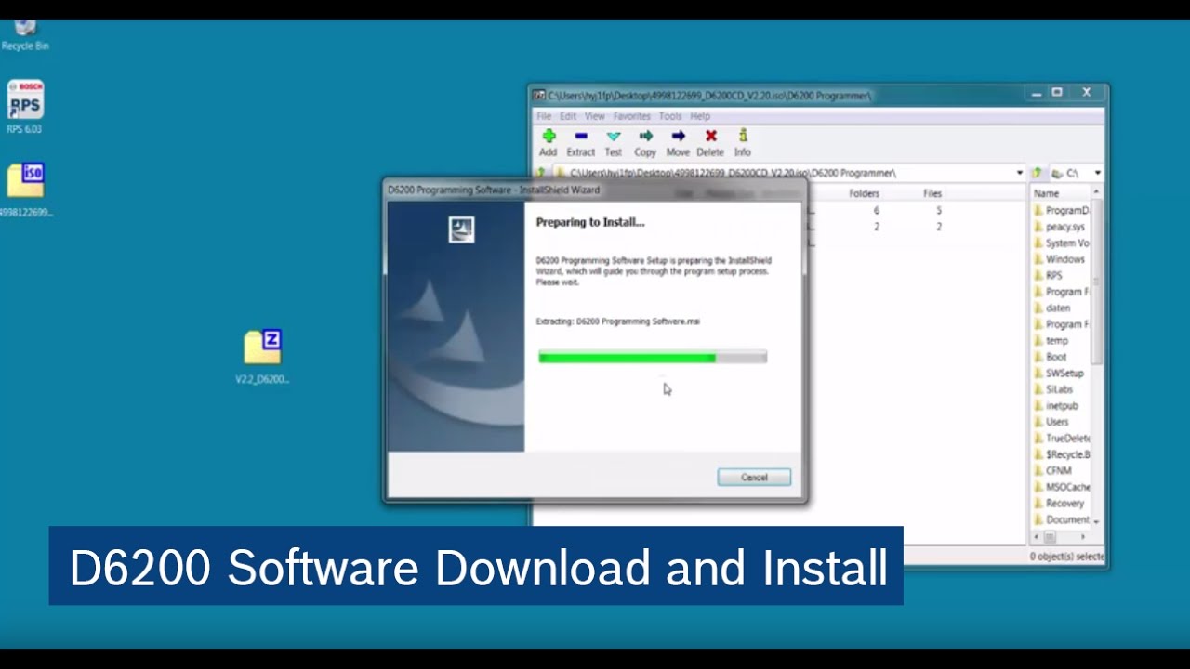Image resolution: width=1190 pixels, height=669 pixels.
Task: Open the Tools menu
Action: click(x=670, y=116)
